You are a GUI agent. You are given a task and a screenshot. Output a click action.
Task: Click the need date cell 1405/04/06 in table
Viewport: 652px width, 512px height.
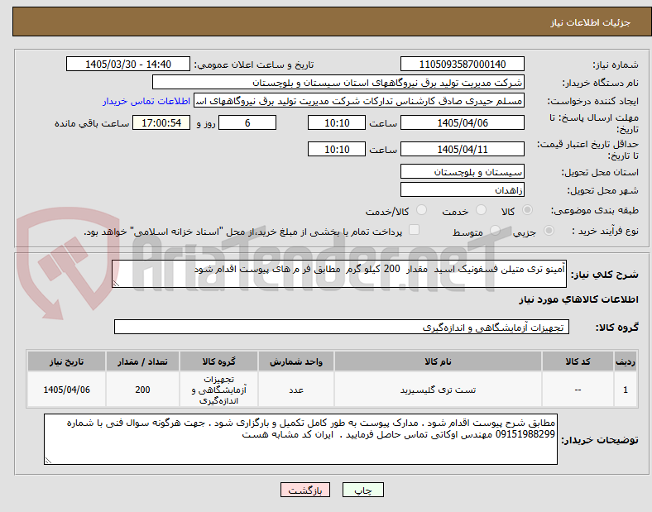coord(66,390)
